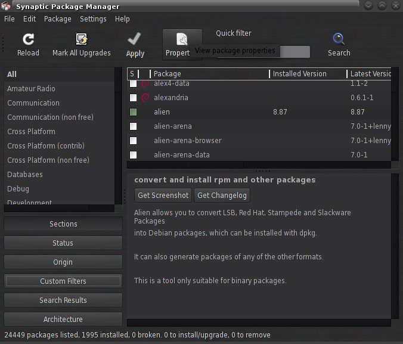Image resolution: width=403 pixels, height=344 pixels.
Task: Select alien-arena-data package name
Action: click(x=182, y=155)
